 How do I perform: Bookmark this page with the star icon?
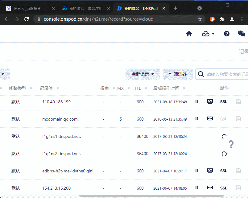point(200,19)
